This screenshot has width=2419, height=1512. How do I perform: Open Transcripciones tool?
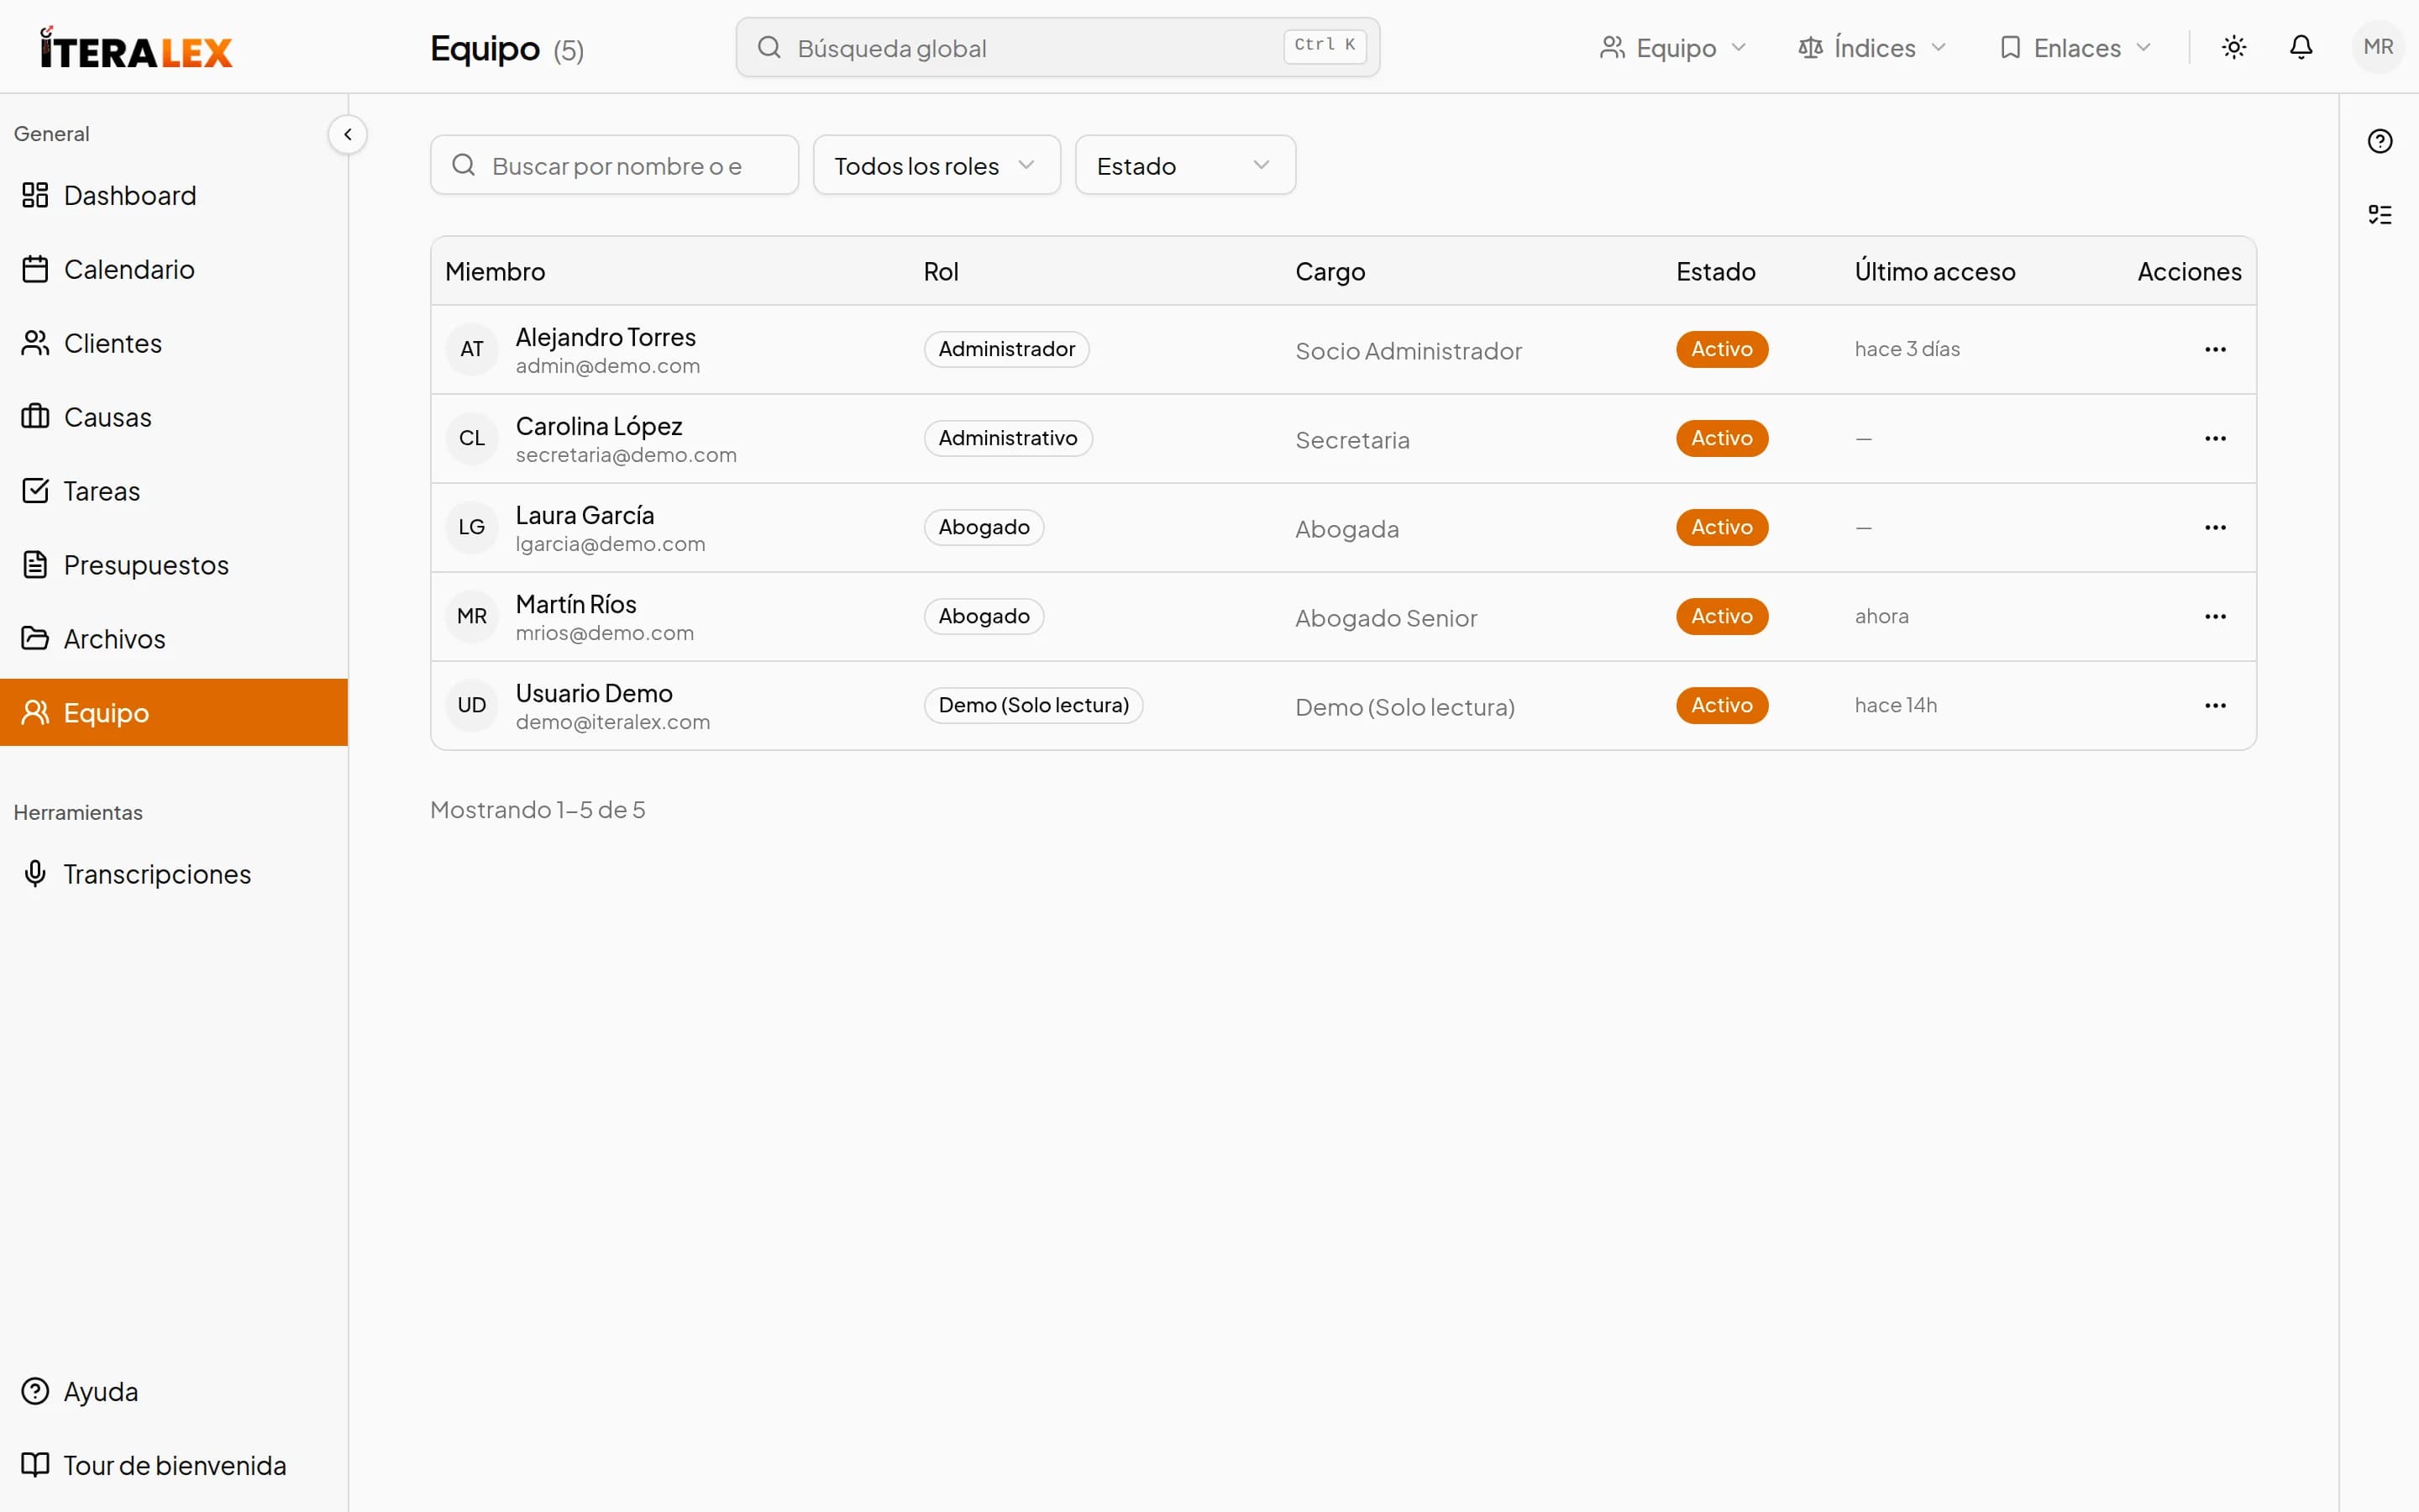point(174,874)
